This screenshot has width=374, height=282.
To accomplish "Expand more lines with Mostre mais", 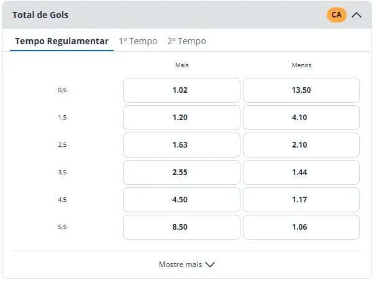I will 187,265.
